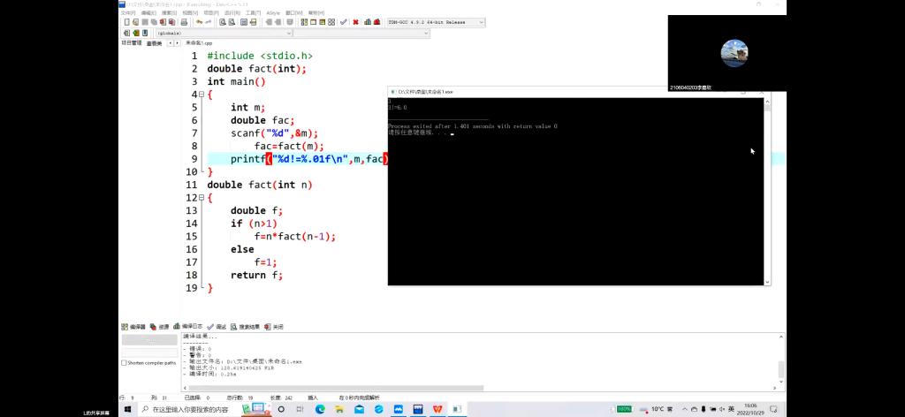Enable Shorten compiler paths checkbox

click(x=124, y=363)
